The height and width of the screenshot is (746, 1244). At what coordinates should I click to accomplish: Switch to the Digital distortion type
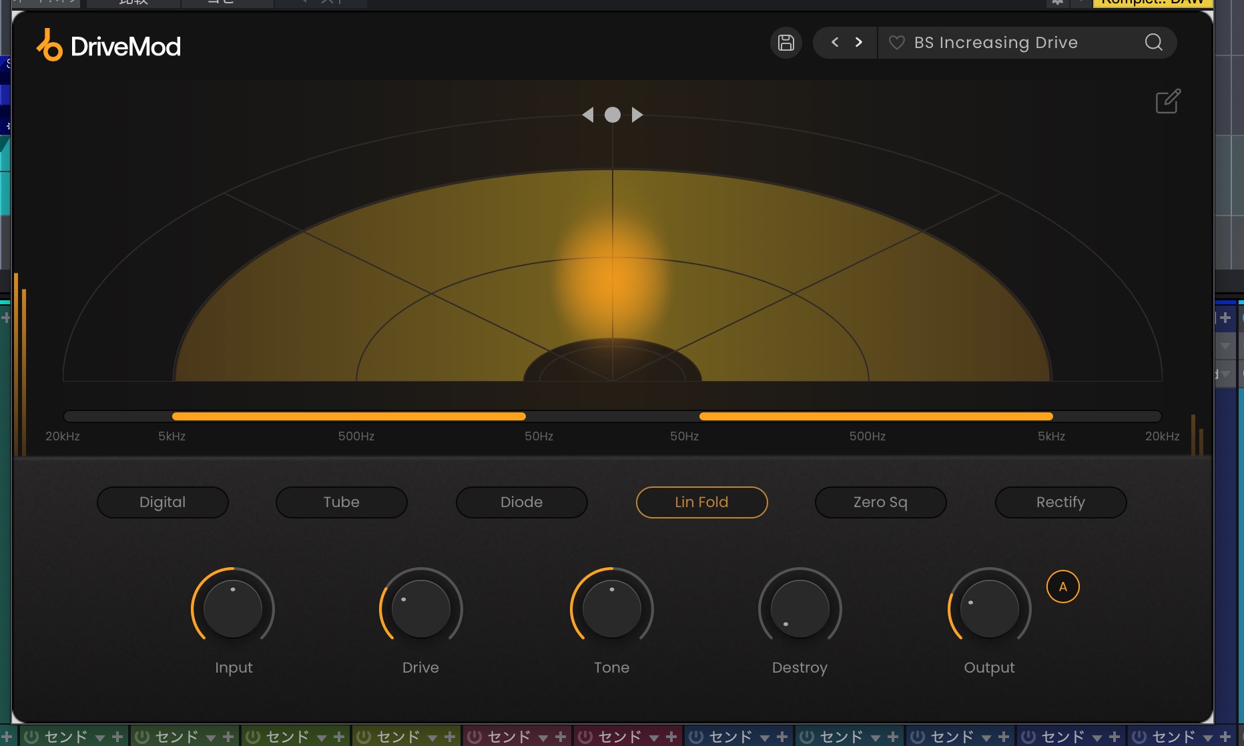[162, 502]
